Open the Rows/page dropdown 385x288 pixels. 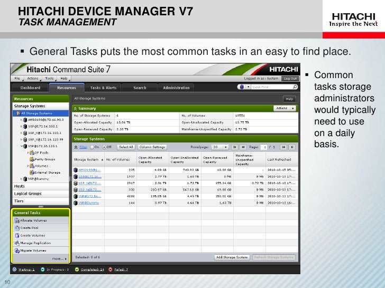pyautogui.click(x=220, y=147)
